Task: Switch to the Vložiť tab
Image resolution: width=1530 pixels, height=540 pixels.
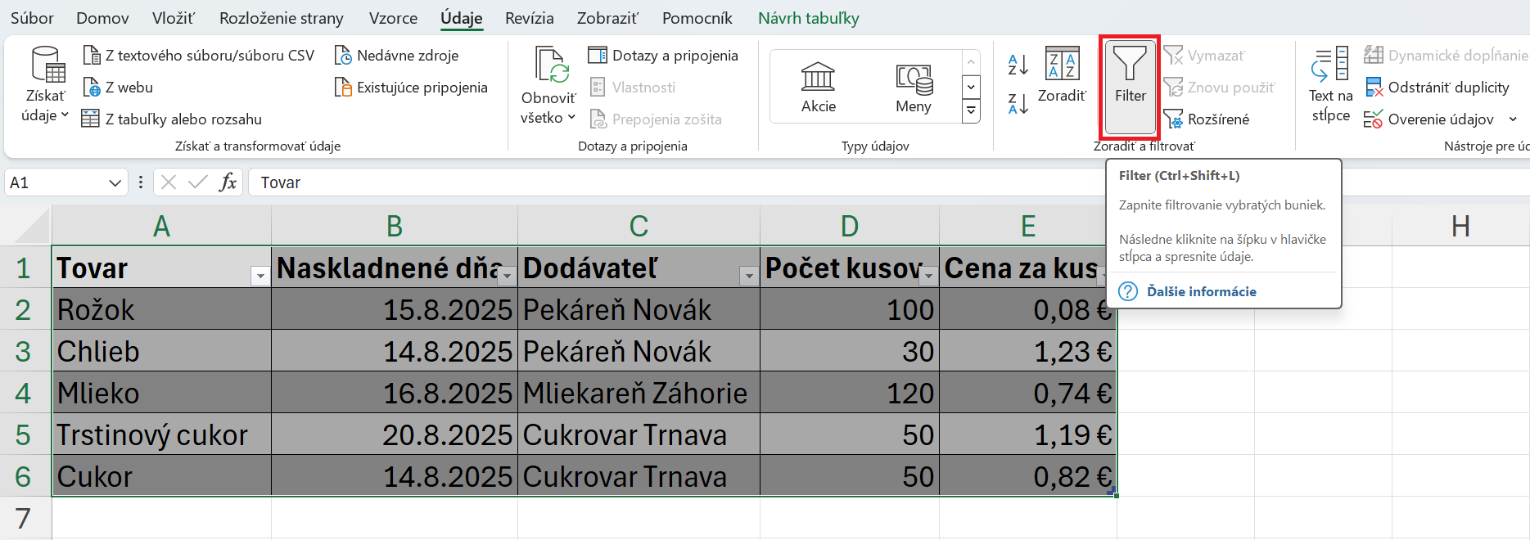Action: [174, 18]
